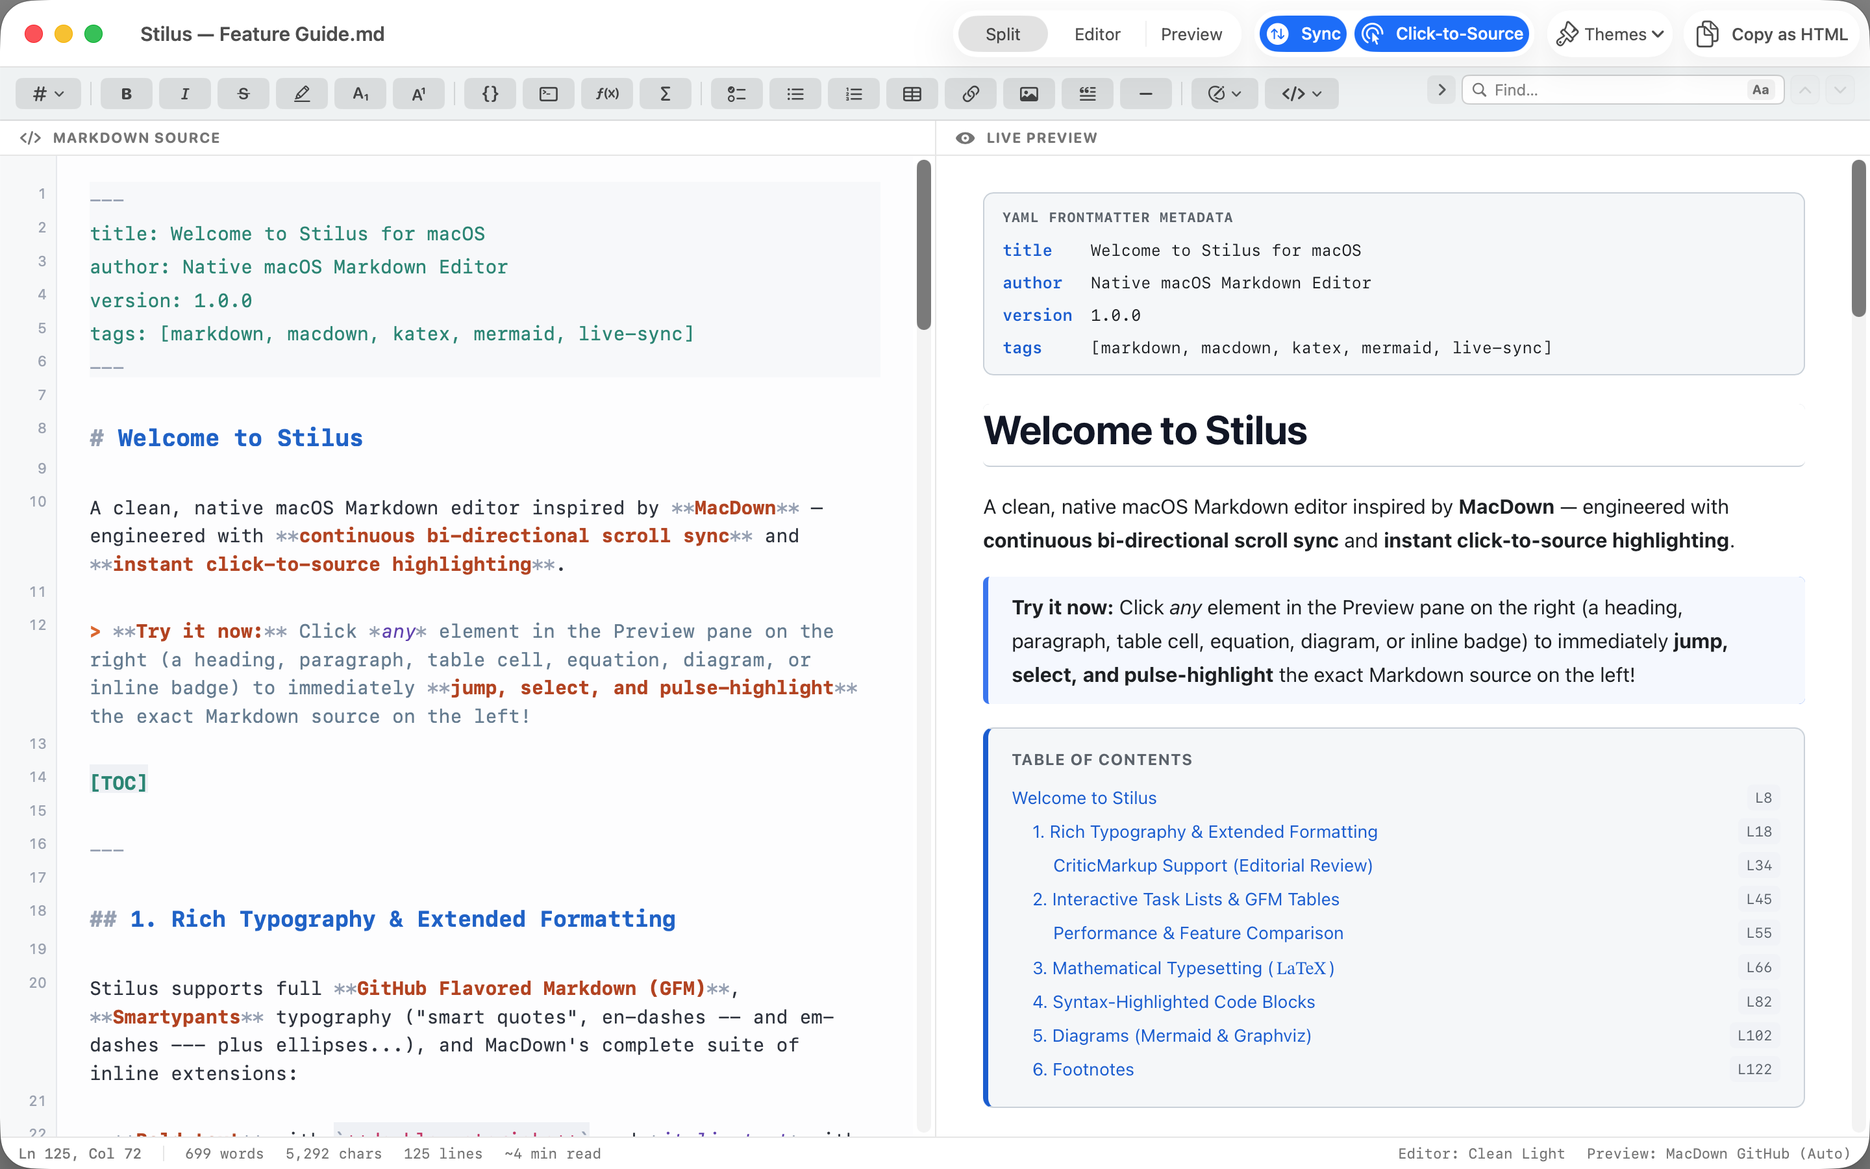Toggle case-sensitive Aa search option
The width and height of the screenshot is (1870, 1169).
pos(1760,90)
